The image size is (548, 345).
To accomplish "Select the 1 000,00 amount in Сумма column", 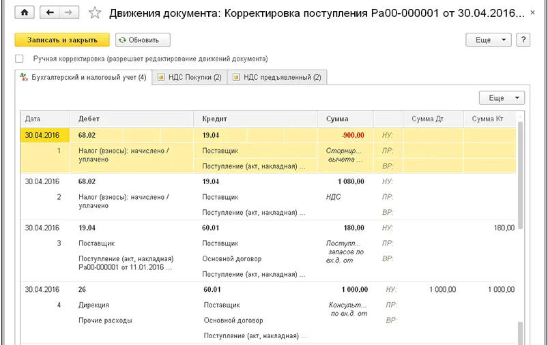I will (355, 290).
